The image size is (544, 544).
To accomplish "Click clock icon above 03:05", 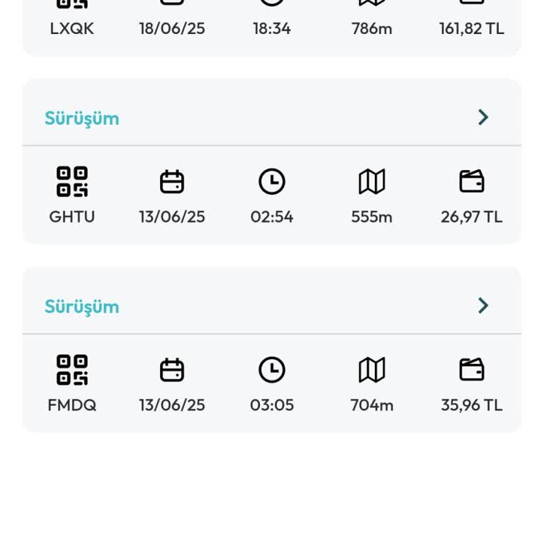I will click(272, 370).
